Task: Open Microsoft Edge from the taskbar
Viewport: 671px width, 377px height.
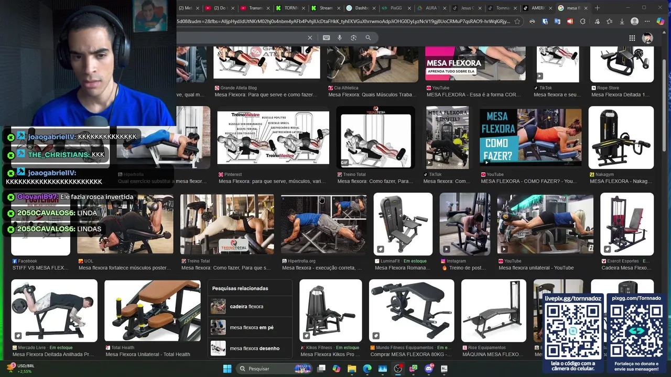Action: pyautogui.click(x=367, y=369)
